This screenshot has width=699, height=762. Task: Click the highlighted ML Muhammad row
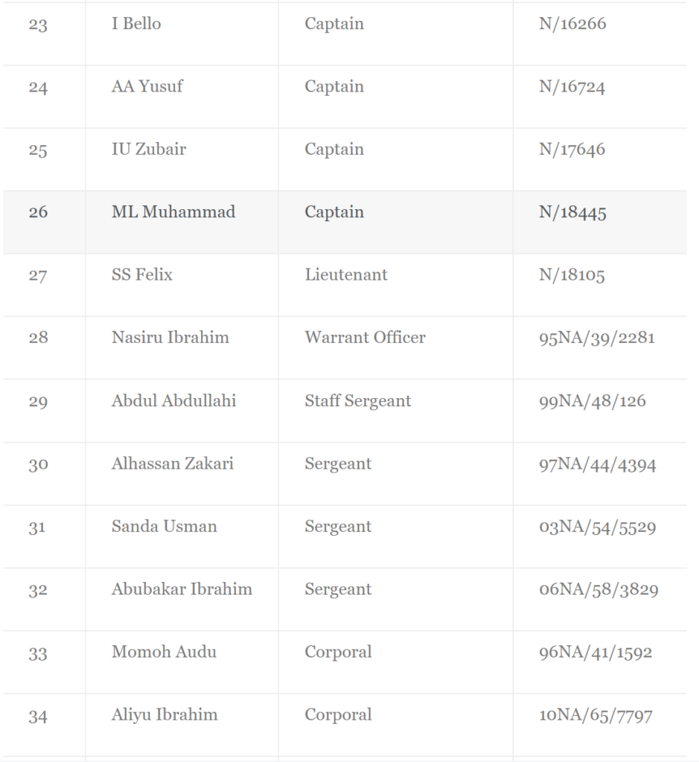345,222
